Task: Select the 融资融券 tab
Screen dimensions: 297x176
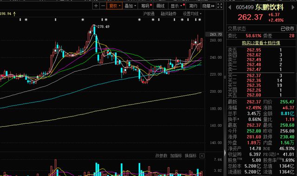Action: click(x=168, y=13)
